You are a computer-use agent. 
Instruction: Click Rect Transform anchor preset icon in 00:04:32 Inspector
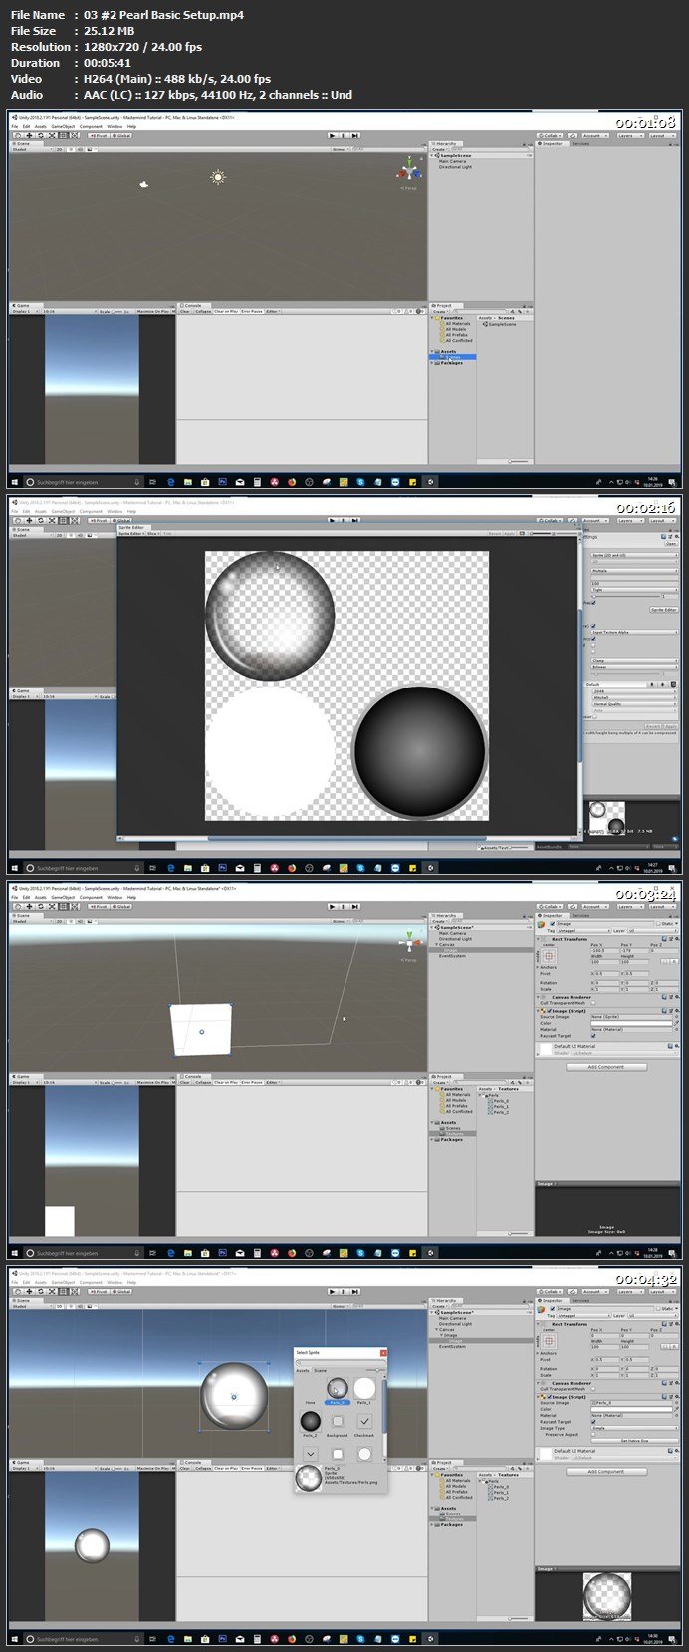550,1341
